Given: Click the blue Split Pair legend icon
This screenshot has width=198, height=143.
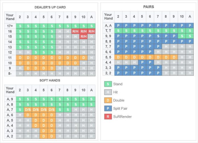Looking at the screenshot, I should (108, 108).
